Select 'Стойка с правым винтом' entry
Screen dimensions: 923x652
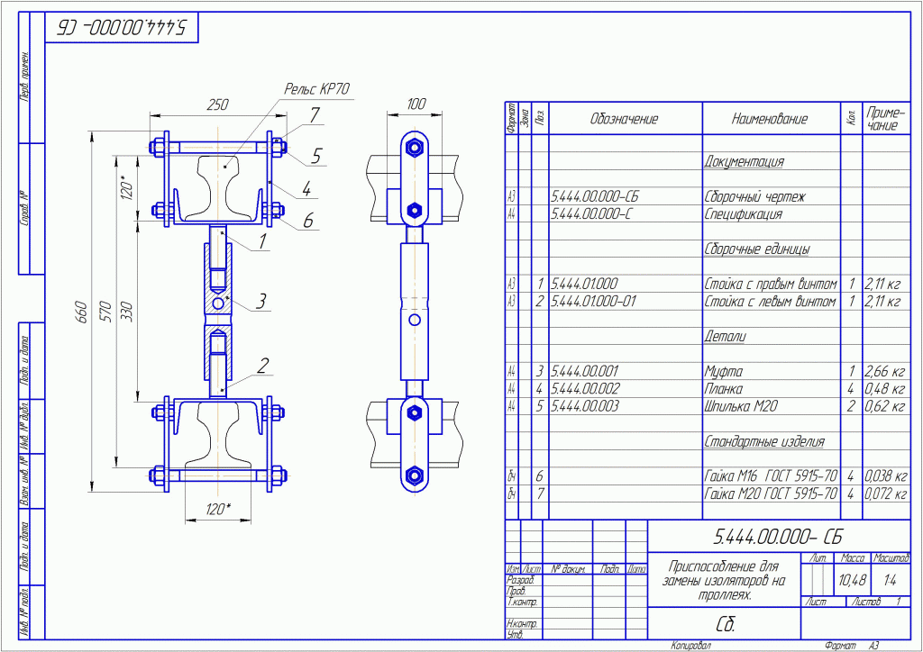[x=771, y=285]
